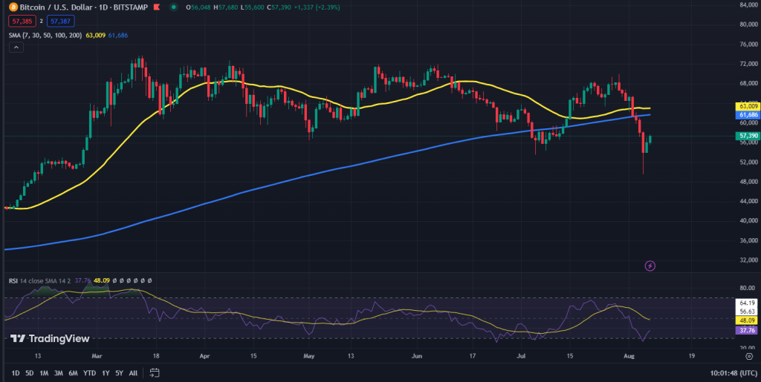The height and width of the screenshot is (382, 761).
Task: Switch to the All date range
Action: click(x=133, y=373)
